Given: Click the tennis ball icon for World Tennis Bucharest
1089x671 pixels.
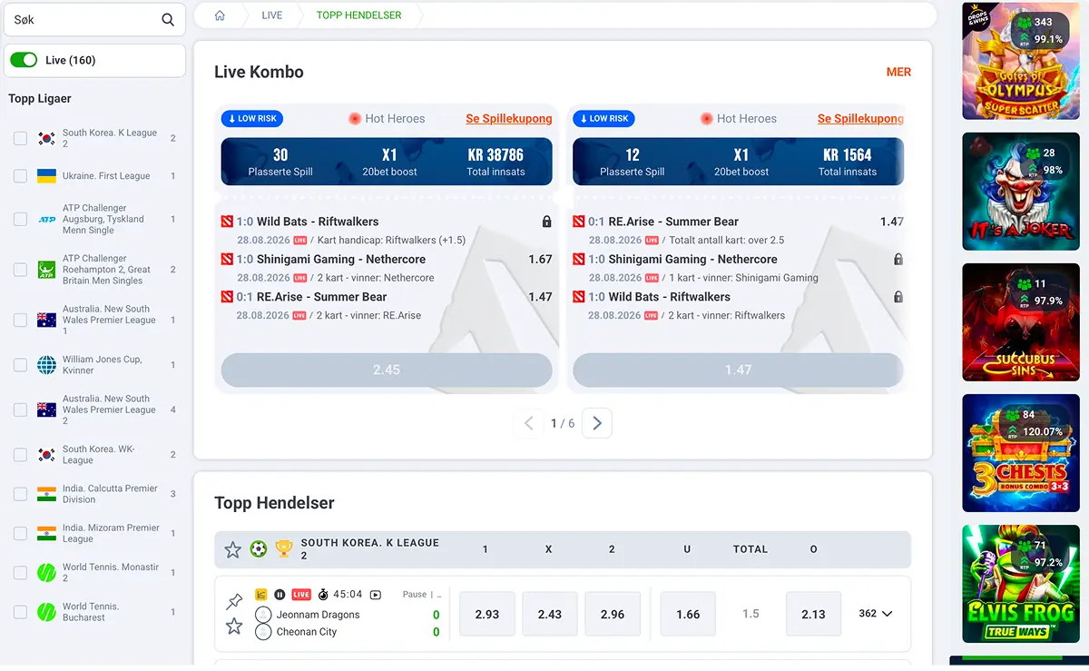Looking at the screenshot, I should [x=46, y=612].
